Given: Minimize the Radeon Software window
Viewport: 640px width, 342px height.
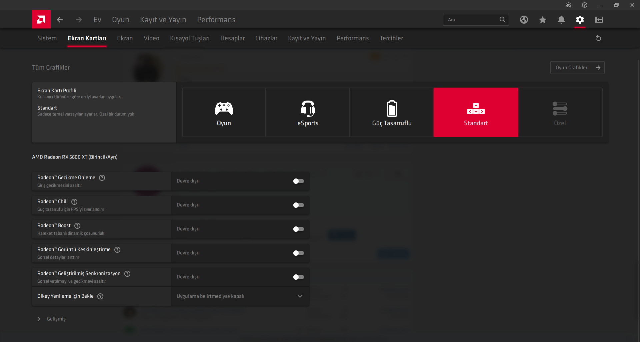Looking at the screenshot, I should [x=600, y=5].
